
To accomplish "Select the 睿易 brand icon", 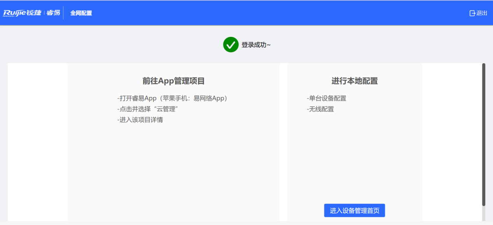I will coord(53,12).
